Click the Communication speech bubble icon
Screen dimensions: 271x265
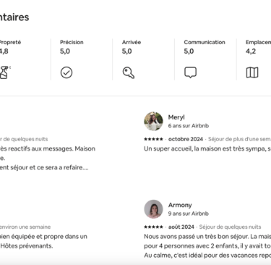190,72
